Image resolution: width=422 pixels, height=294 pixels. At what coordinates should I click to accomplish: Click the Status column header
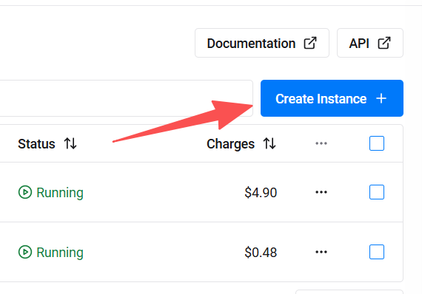point(36,143)
